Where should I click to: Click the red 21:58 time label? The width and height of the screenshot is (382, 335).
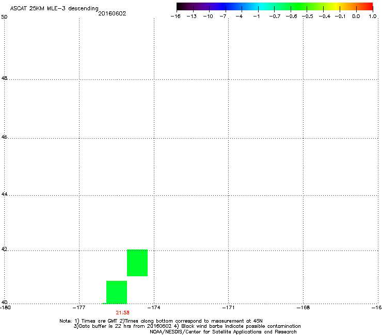point(122,313)
